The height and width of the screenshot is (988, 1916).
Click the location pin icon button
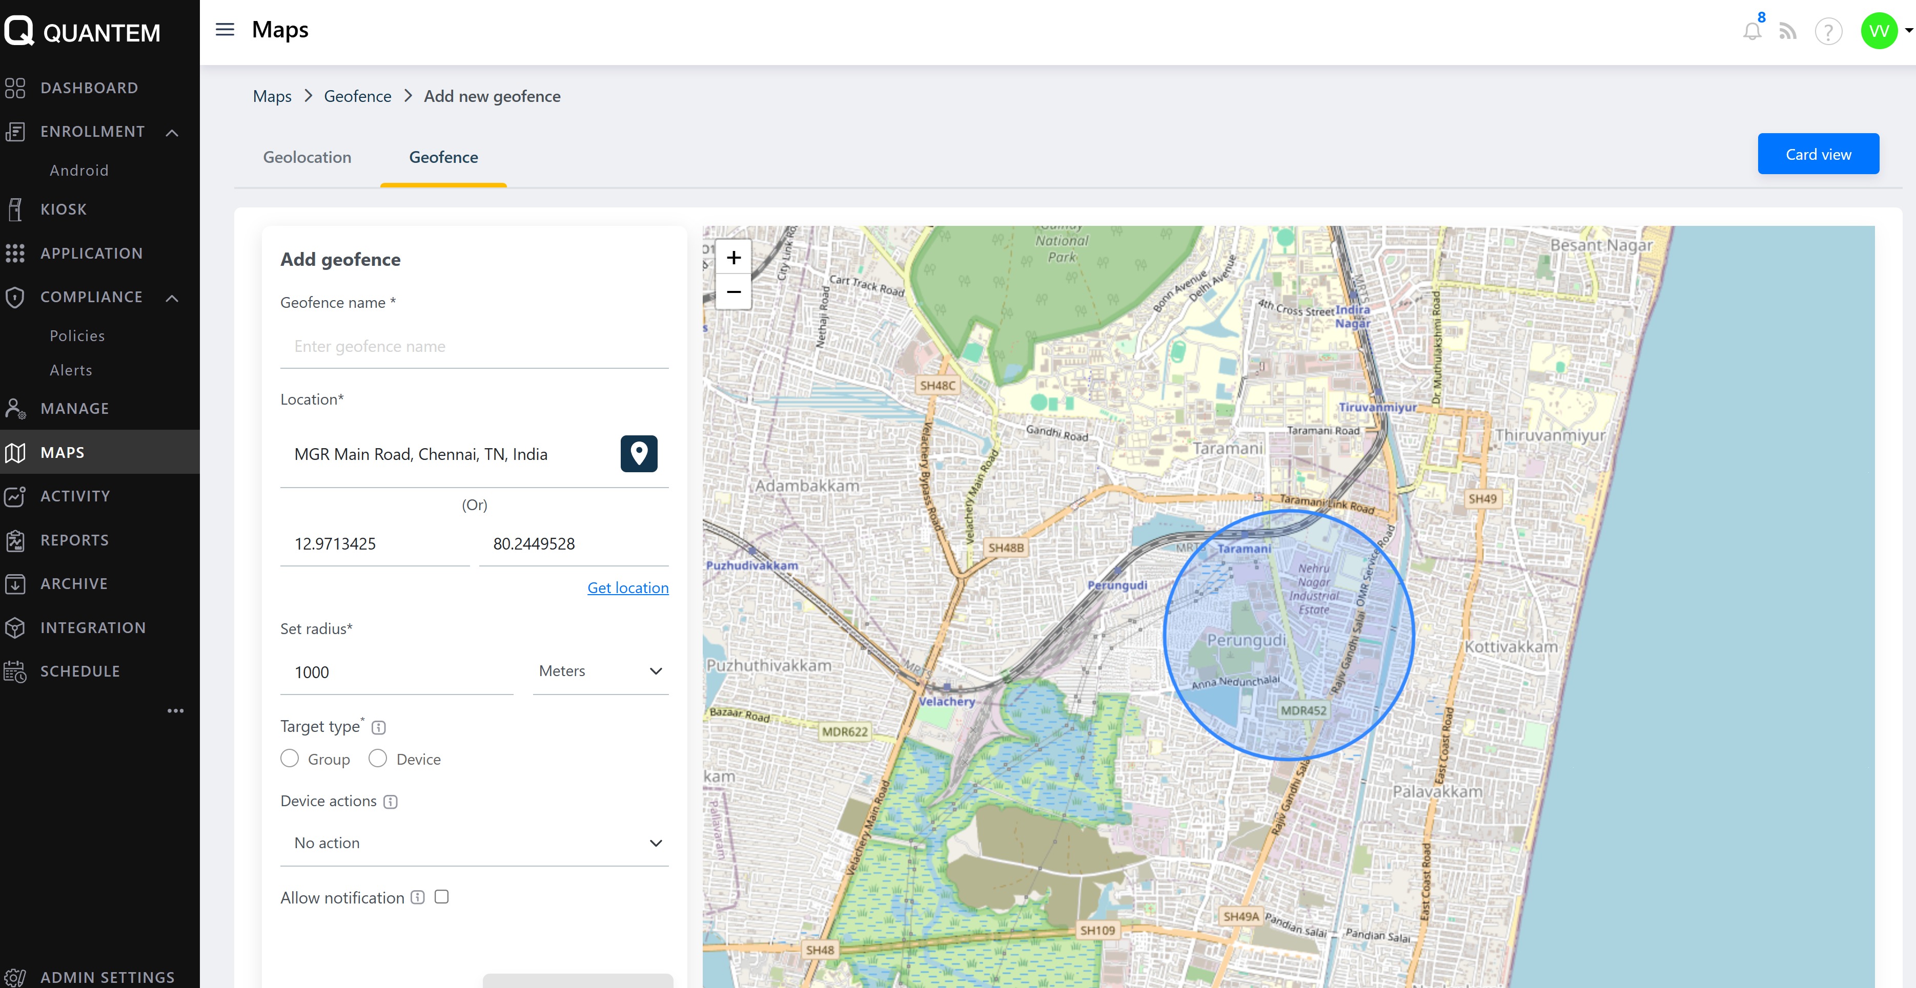[x=638, y=453]
